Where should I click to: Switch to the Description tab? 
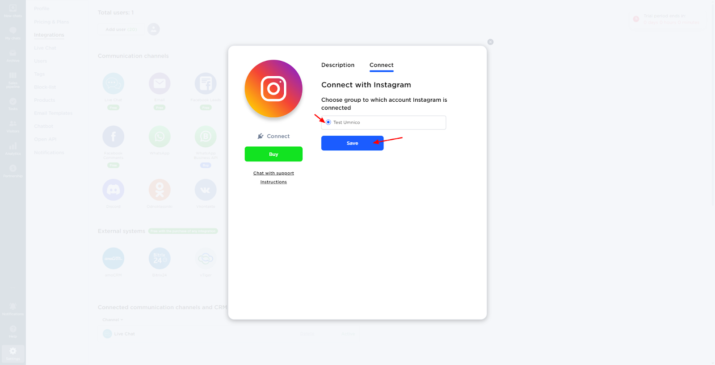click(338, 65)
